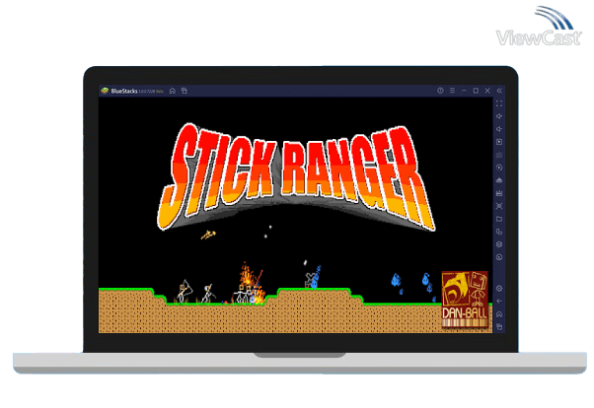Image resolution: width=594 pixels, height=408 pixels.
Task: Increase volume using the sidebar speaker icon
Action: pos(499,116)
